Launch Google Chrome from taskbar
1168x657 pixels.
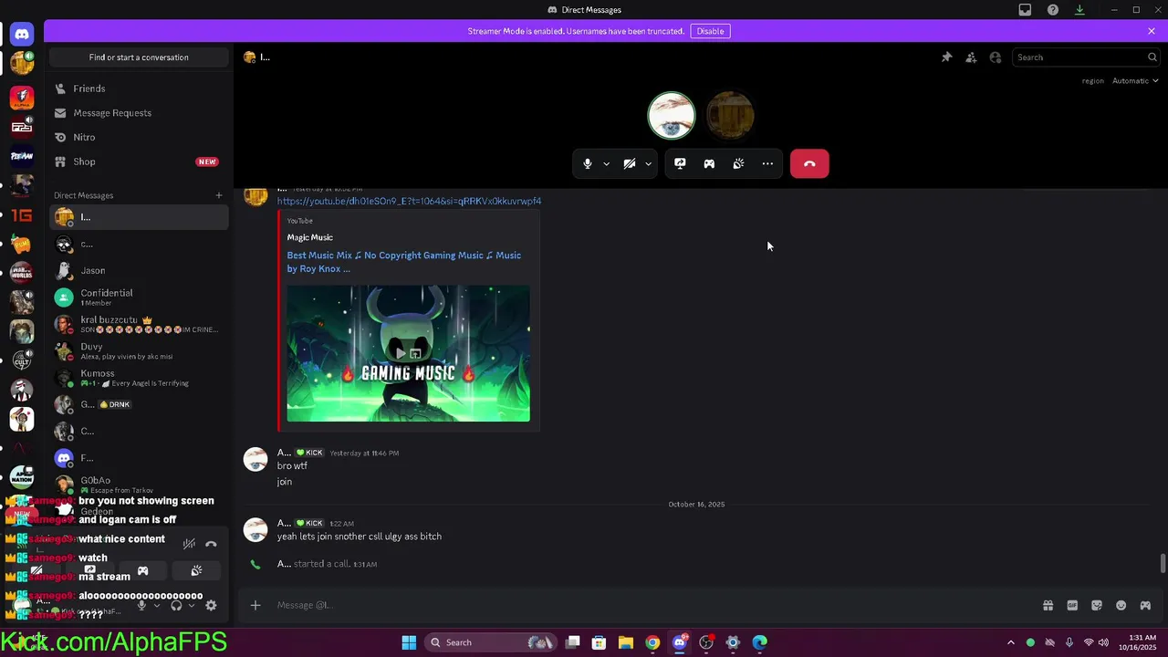pyautogui.click(x=652, y=642)
